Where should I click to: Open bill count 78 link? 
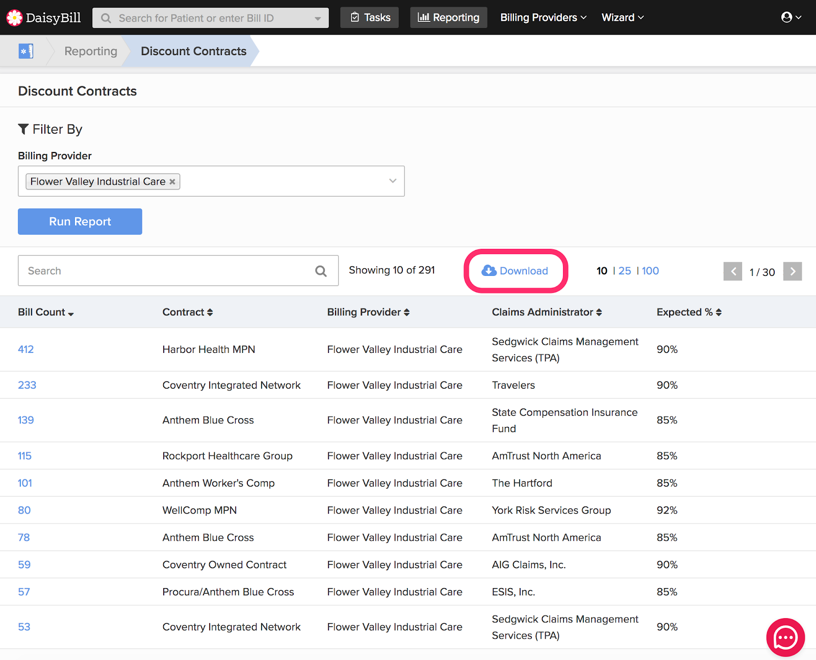coord(23,538)
